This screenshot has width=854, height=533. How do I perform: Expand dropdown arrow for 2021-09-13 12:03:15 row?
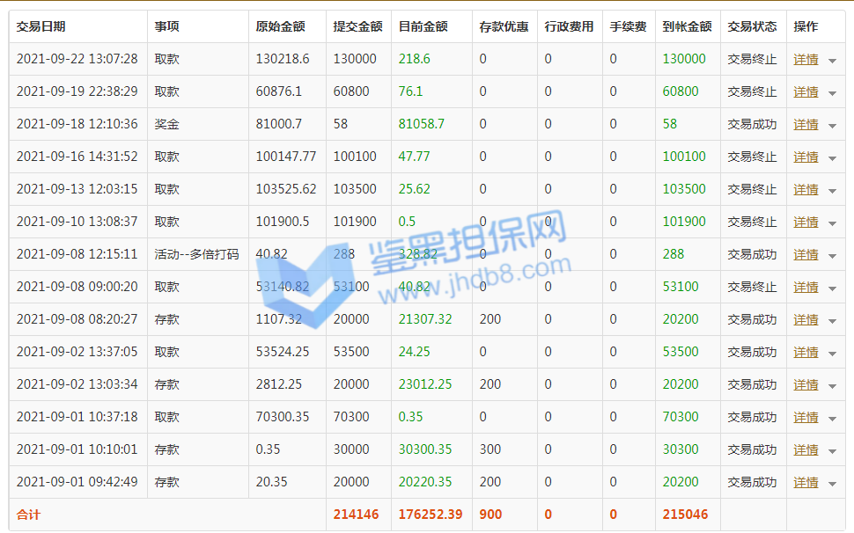832,191
